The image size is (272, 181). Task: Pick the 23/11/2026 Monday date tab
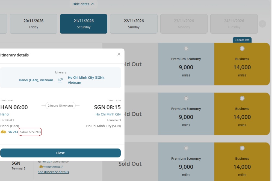pos(184,24)
